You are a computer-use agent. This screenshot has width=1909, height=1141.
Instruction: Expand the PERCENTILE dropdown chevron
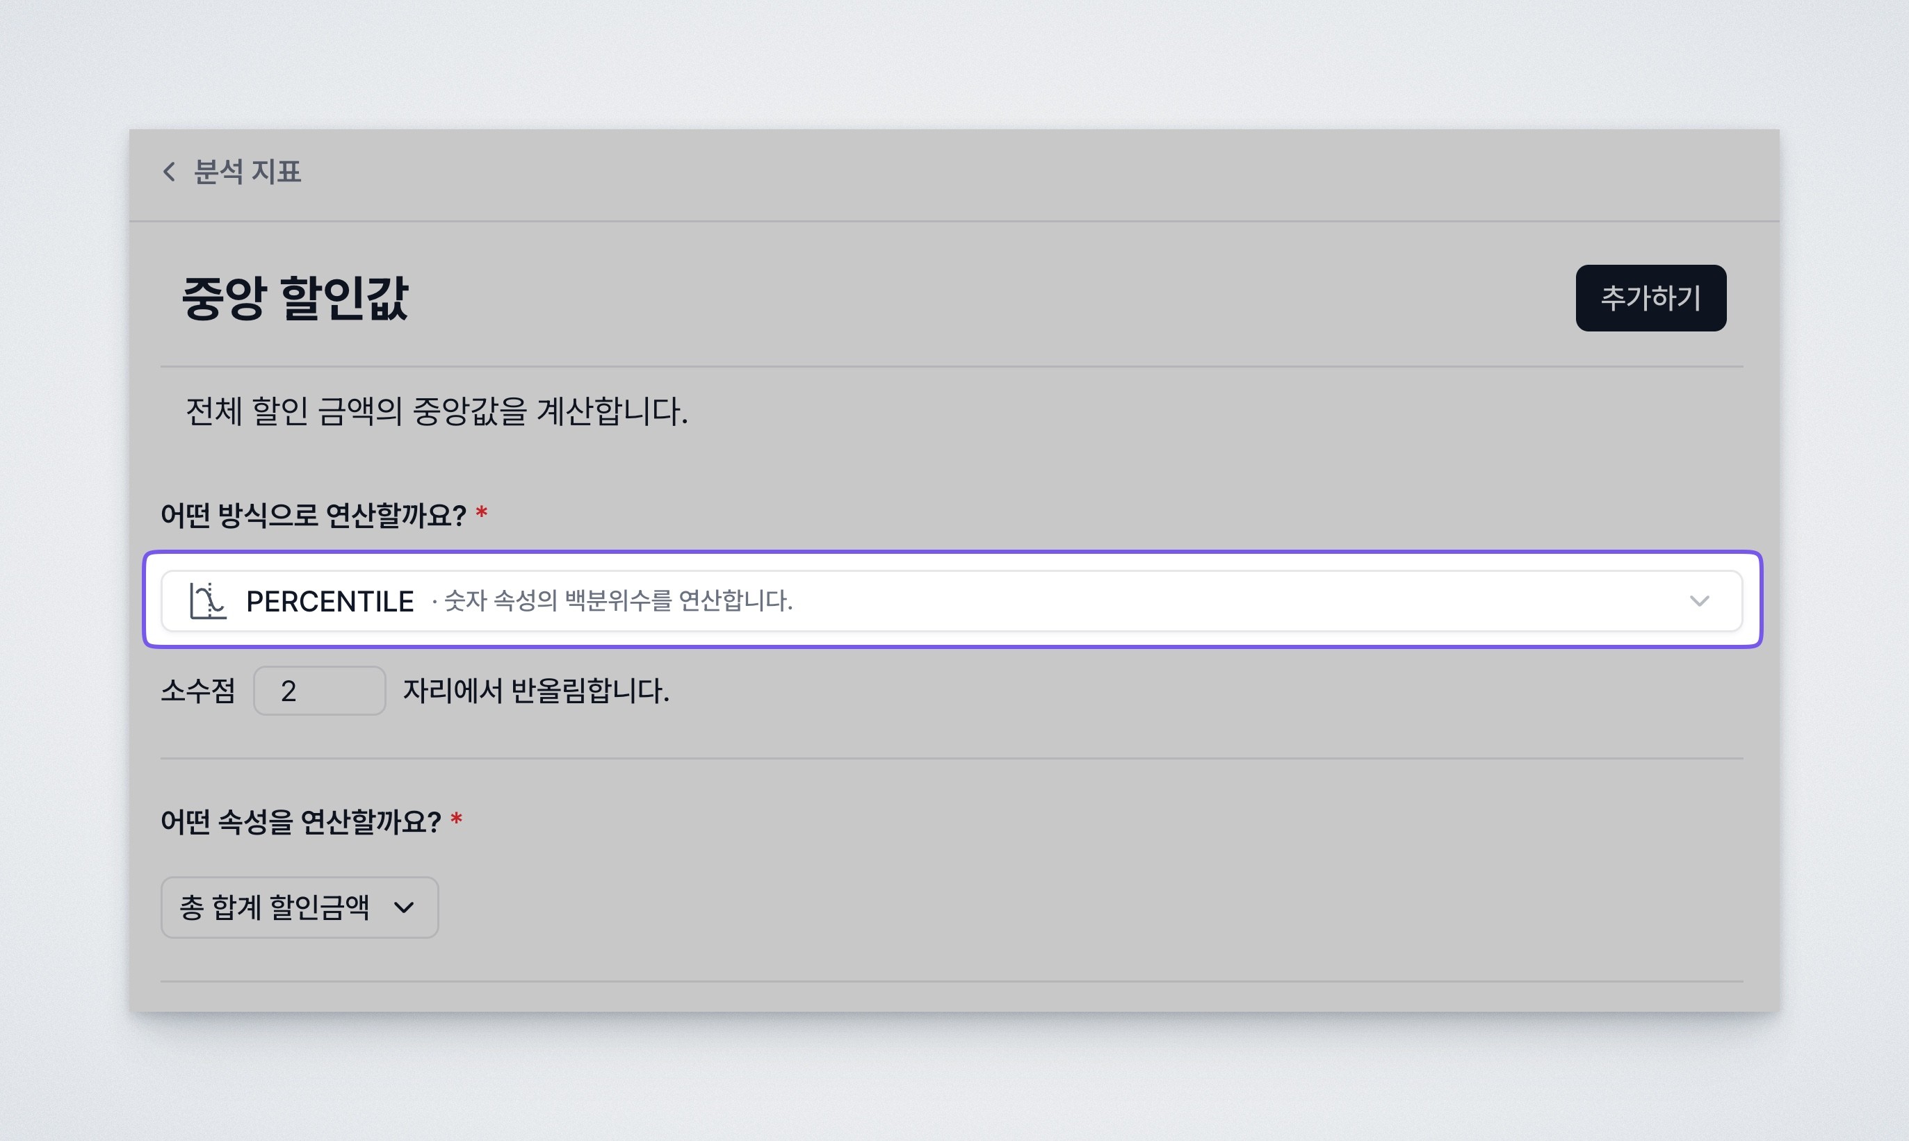click(x=1698, y=600)
